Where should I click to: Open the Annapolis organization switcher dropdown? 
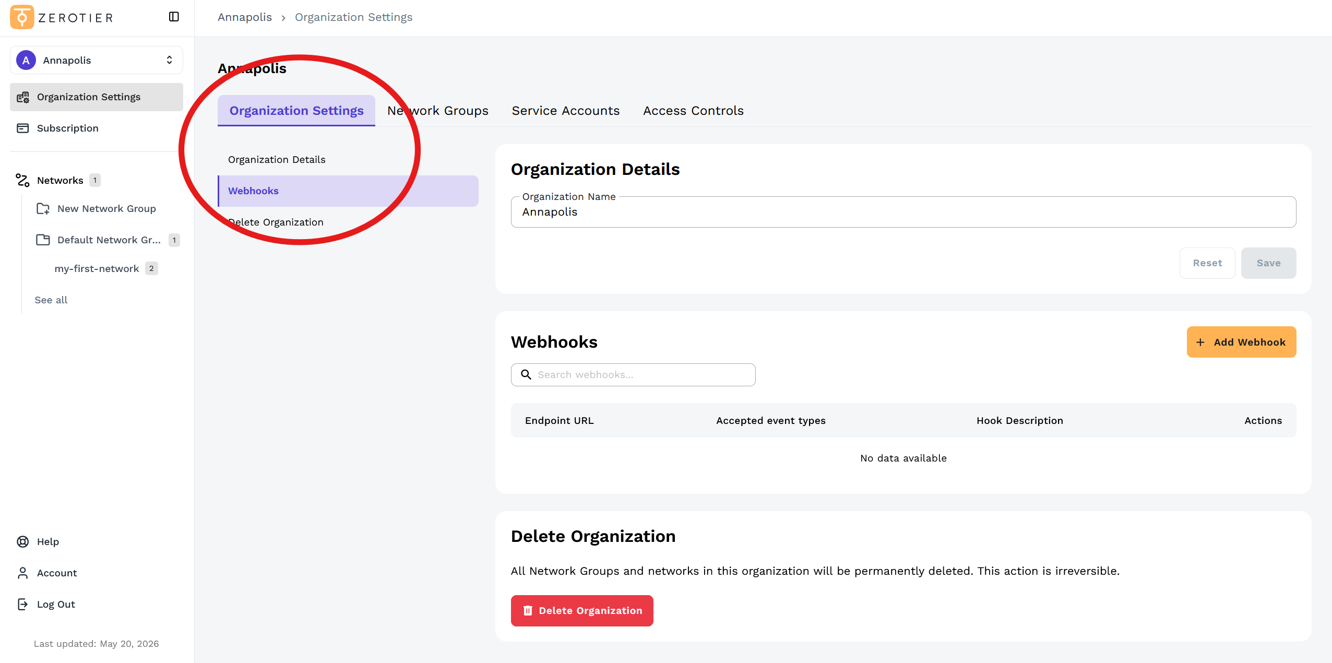tap(97, 60)
